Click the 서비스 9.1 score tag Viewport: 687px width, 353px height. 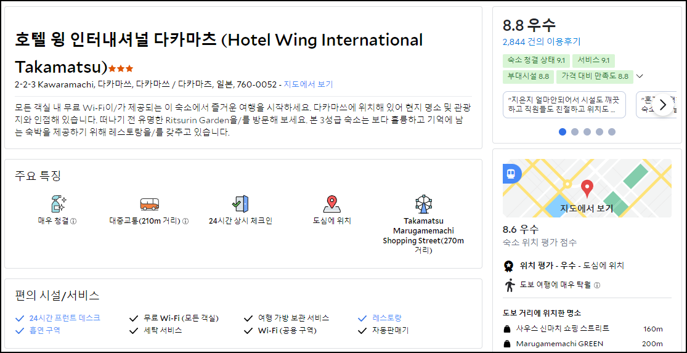[593, 60]
